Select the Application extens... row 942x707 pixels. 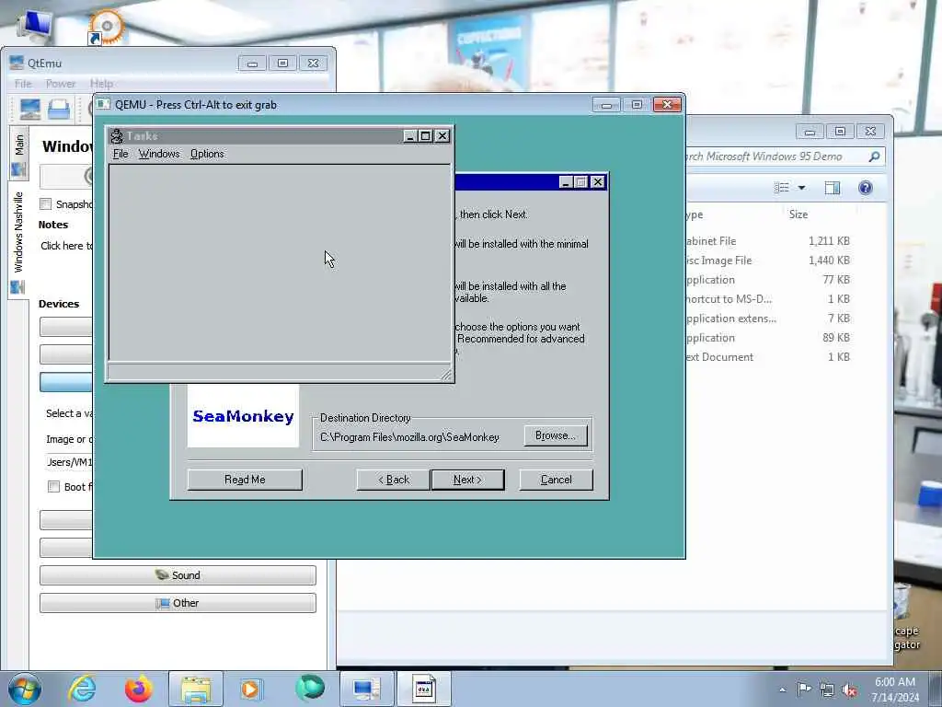tap(769, 318)
